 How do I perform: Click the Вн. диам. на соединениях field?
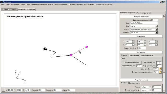[156, 72]
